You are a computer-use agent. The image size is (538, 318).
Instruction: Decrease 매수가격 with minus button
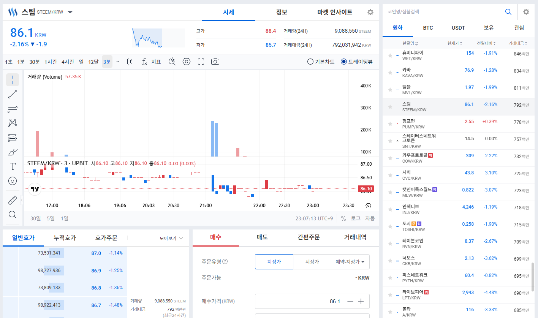[350, 301]
